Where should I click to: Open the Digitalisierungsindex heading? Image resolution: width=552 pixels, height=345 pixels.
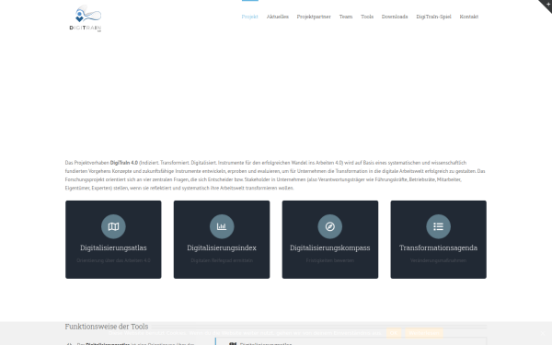coord(222,247)
